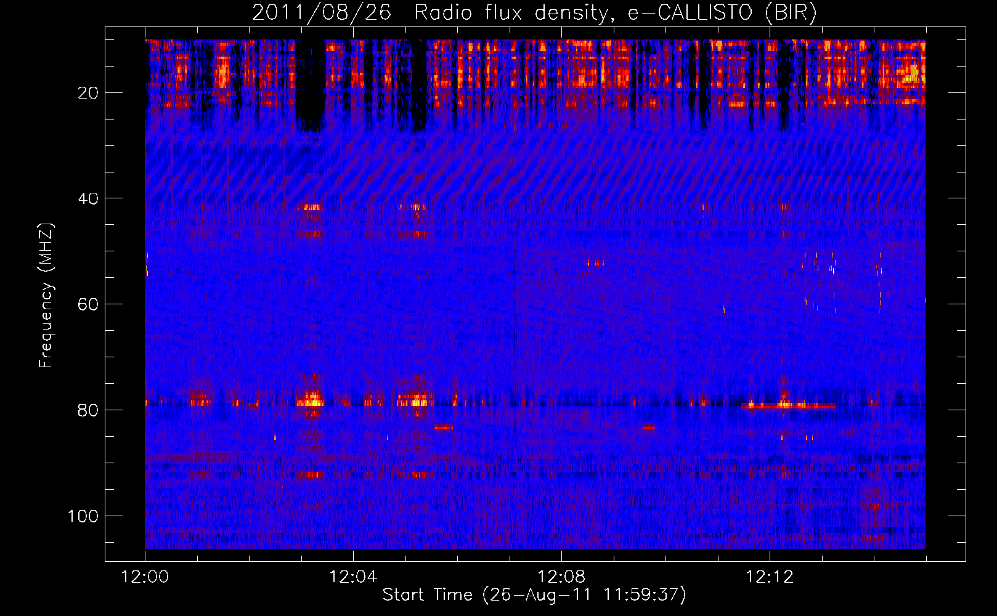Click the '40' frequency tick label

point(88,199)
